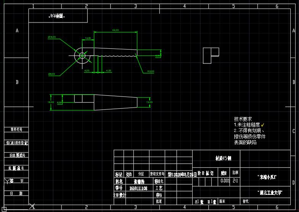Select the wavy serrated edge of the jaw
The height and width of the screenshot is (212, 299).
(117, 56)
